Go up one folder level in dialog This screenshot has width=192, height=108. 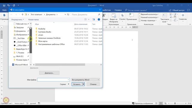tap(22, 15)
